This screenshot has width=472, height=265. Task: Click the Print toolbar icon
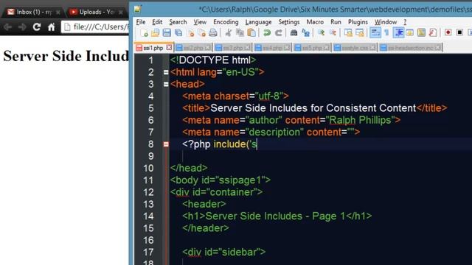pos(213,32)
